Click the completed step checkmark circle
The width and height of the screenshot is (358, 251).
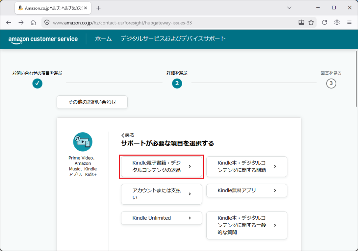[37, 83]
